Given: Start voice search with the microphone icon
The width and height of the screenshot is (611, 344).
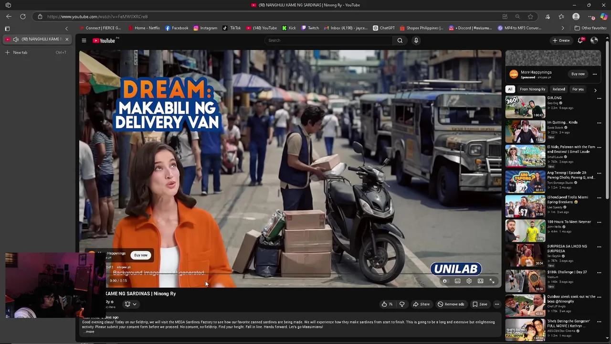Looking at the screenshot, I should tap(416, 41).
